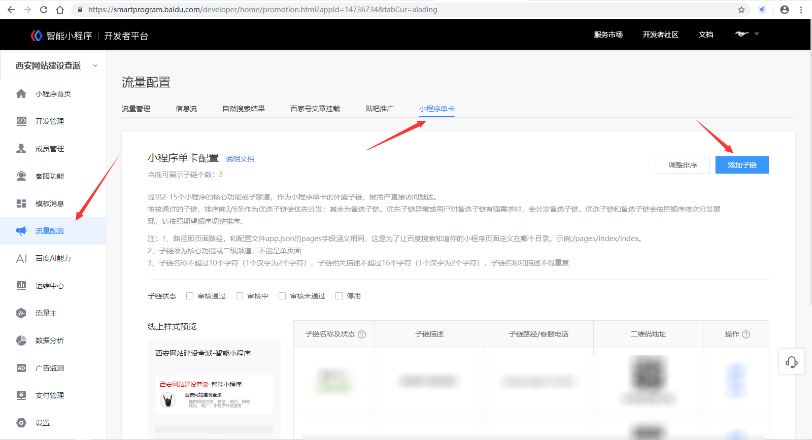
Task: Click the 成员管理 person icon
Action: 21,149
